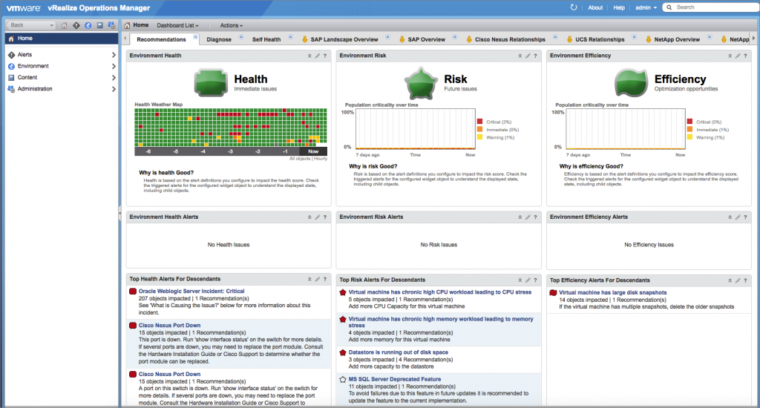Click the Environment globe icon in top toolbar
Image resolution: width=760 pixels, height=408 pixels.
(88, 25)
